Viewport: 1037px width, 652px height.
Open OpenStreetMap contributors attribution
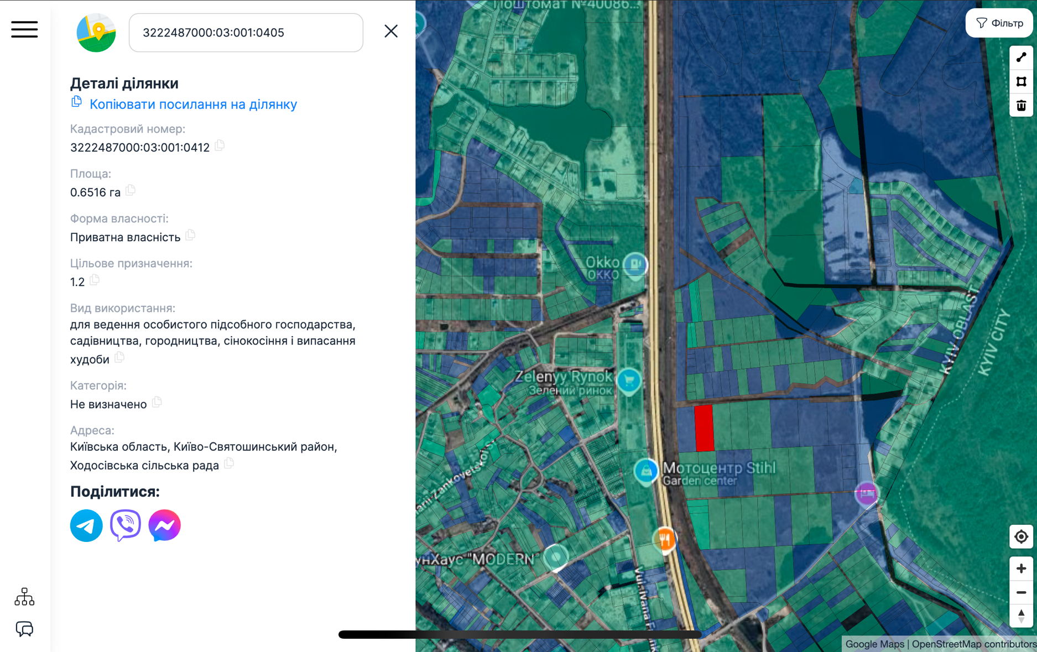(x=973, y=644)
